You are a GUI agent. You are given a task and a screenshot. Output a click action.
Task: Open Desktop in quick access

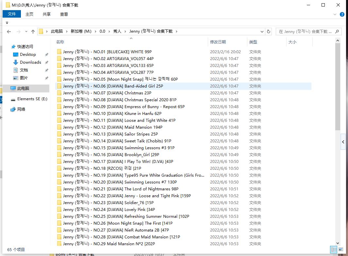pos(28,54)
